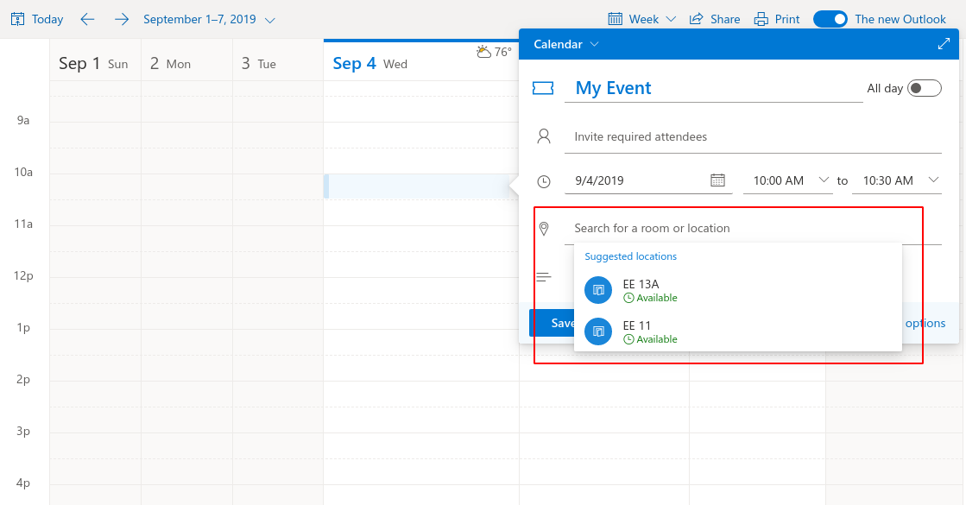Image resolution: width=966 pixels, height=505 pixels.
Task: Advance to the next week with the right arrow
Action: tap(122, 19)
